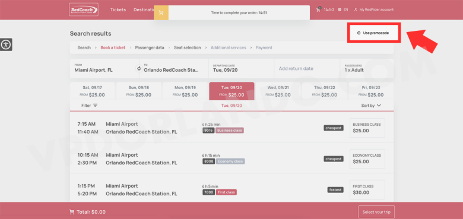463x219 pixels.
Task: Open the shopping cart showing 14:50
Action: click(x=325, y=9)
